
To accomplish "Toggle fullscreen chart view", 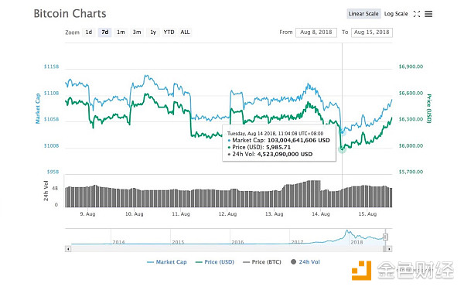I will (417, 14).
